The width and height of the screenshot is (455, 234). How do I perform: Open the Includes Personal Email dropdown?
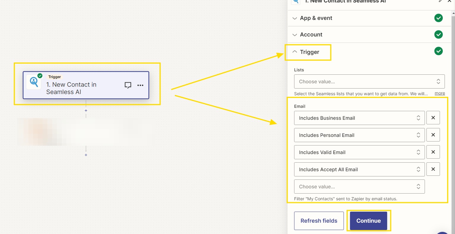point(360,135)
